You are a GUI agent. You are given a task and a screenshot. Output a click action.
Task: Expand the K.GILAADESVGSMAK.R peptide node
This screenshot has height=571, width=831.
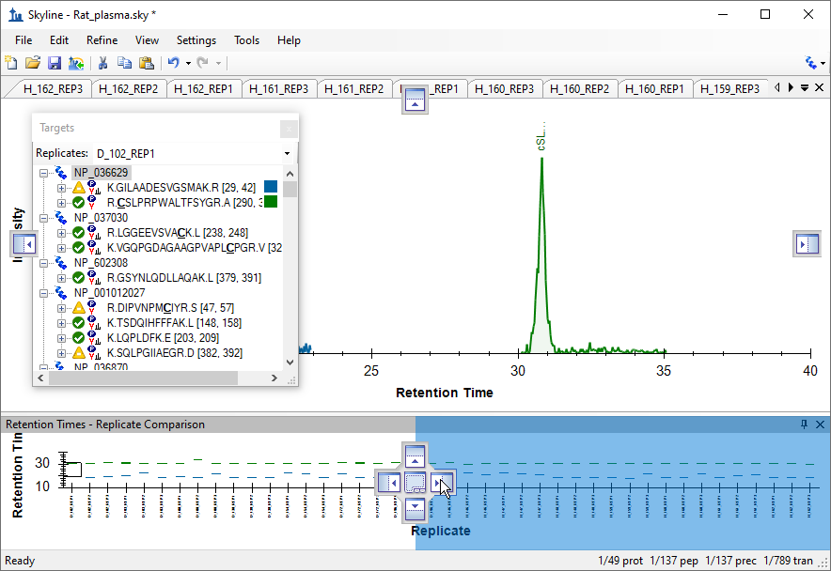pyautogui.click(x=61, y=188)
